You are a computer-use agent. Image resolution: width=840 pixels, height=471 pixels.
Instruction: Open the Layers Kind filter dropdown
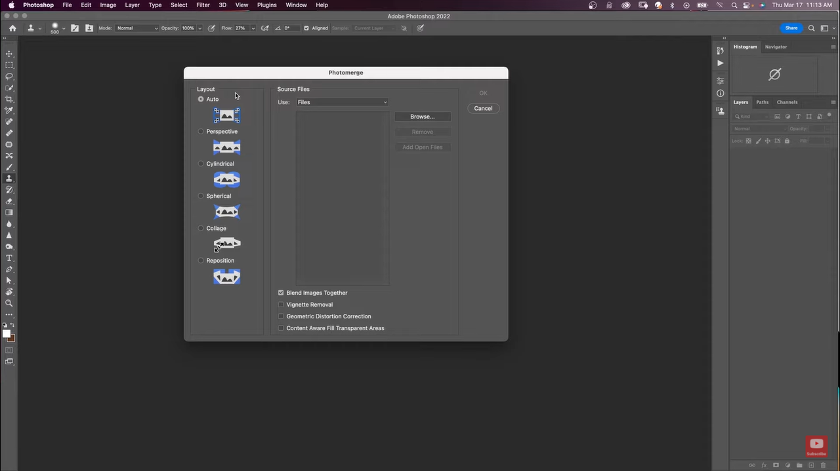752,117
